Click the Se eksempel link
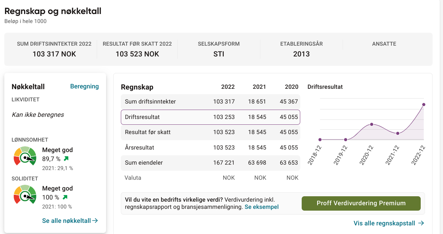 pos(261,207)
